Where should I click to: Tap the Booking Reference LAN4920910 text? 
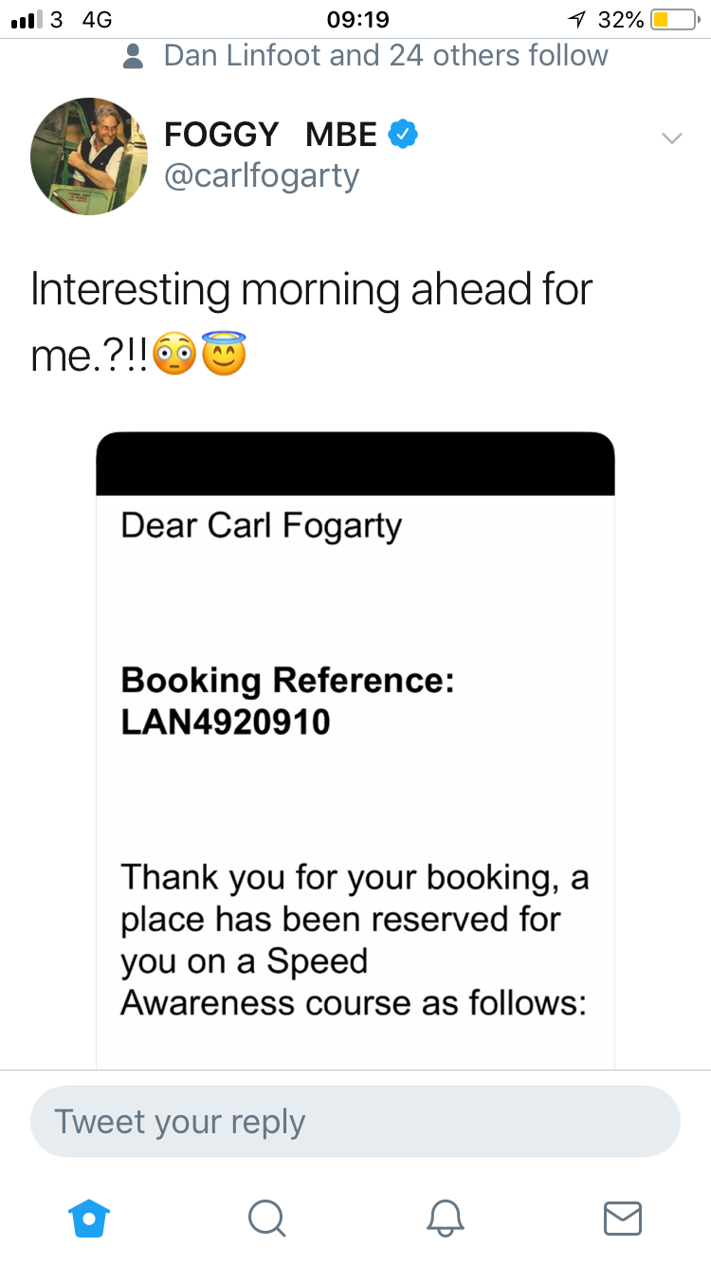[287, 702]
